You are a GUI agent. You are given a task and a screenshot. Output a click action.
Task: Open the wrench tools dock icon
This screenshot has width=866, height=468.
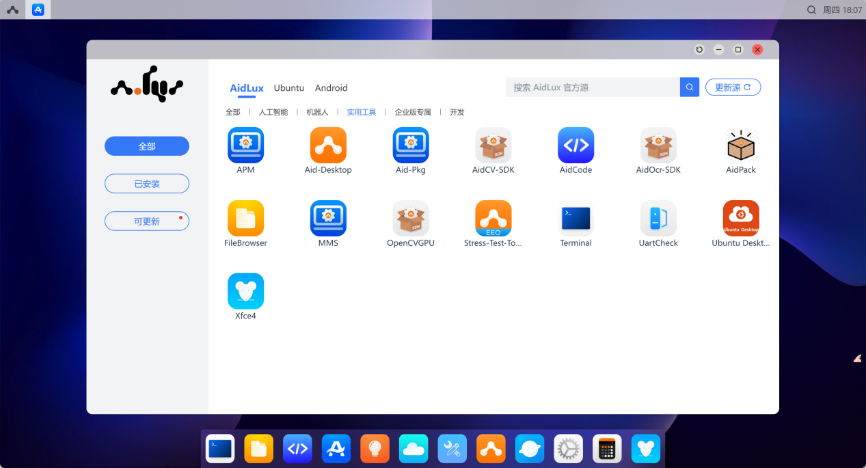click(x=452, y=449)
